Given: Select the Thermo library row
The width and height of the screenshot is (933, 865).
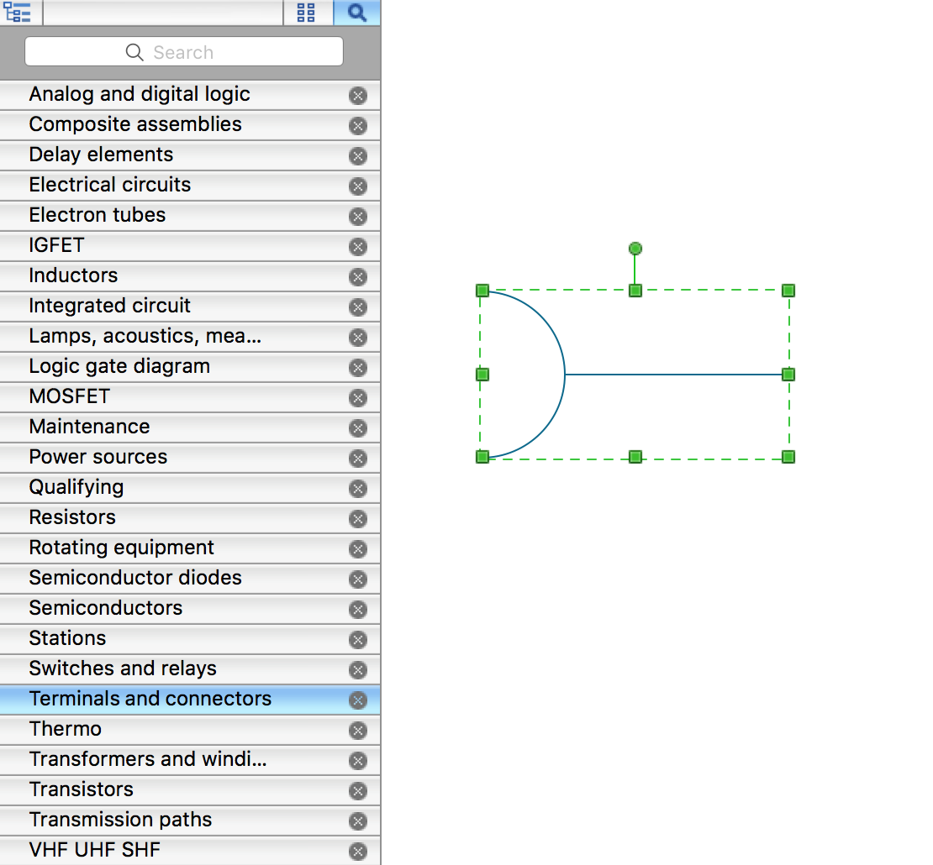Looking at the screenshot, I should tap(190, 730).
